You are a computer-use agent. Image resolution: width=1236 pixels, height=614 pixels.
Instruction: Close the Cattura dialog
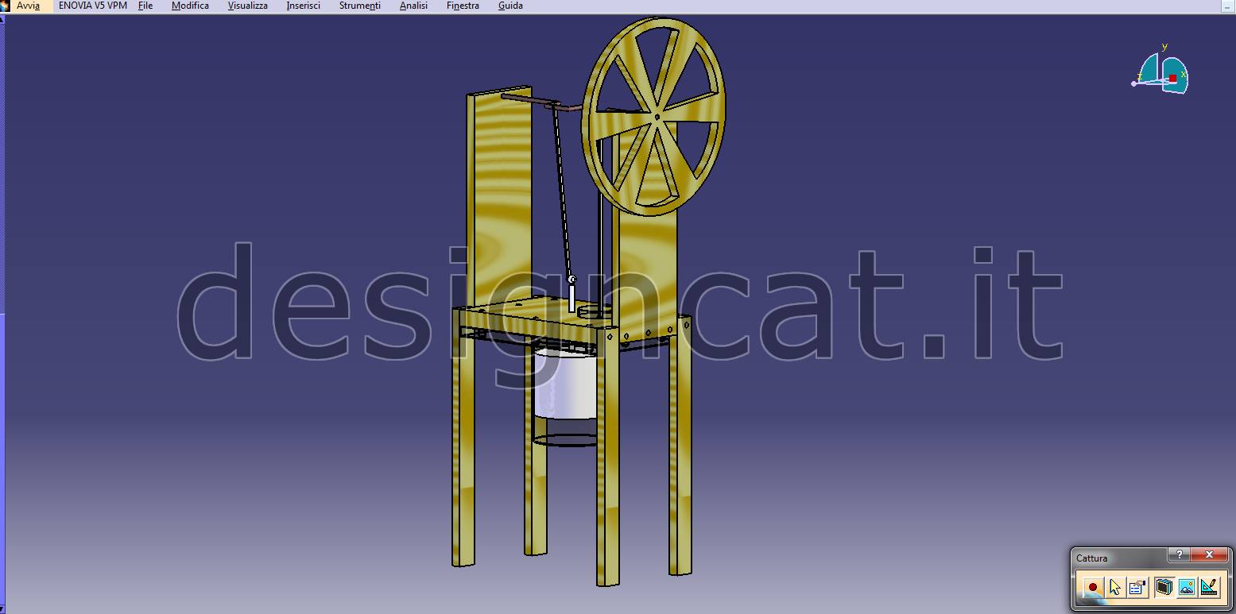pyautogui.click(x=1209, y=554)
